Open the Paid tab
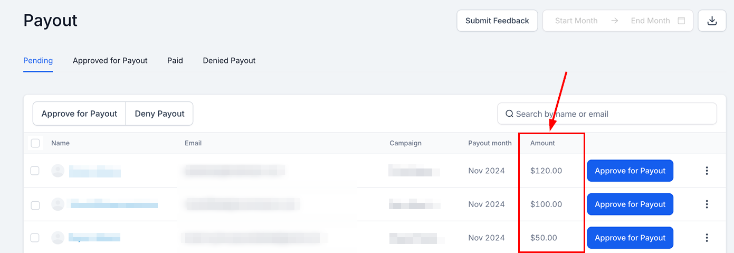734x253 pixels. (x=175, y=61)
